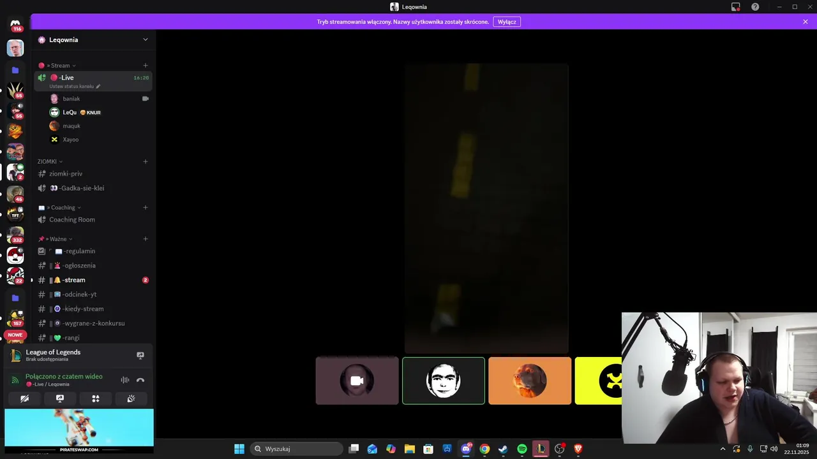Open the first server folder icon
Screen dimensions: 817x459
[15, 70]
